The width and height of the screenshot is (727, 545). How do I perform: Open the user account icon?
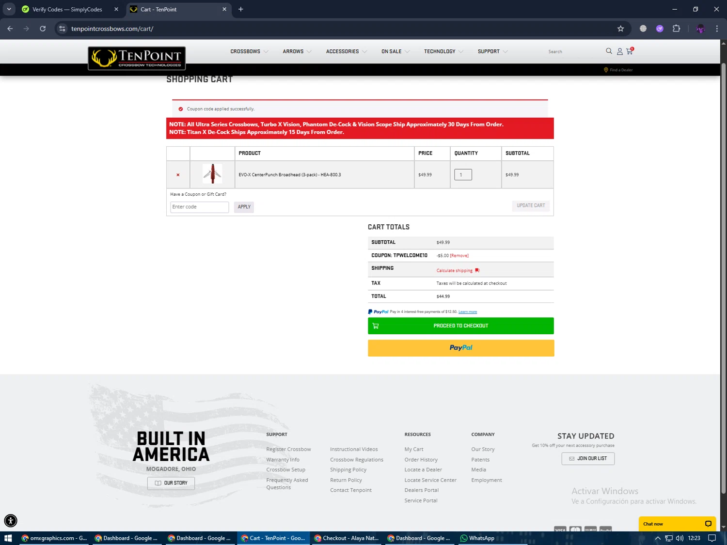pos(619,51)
